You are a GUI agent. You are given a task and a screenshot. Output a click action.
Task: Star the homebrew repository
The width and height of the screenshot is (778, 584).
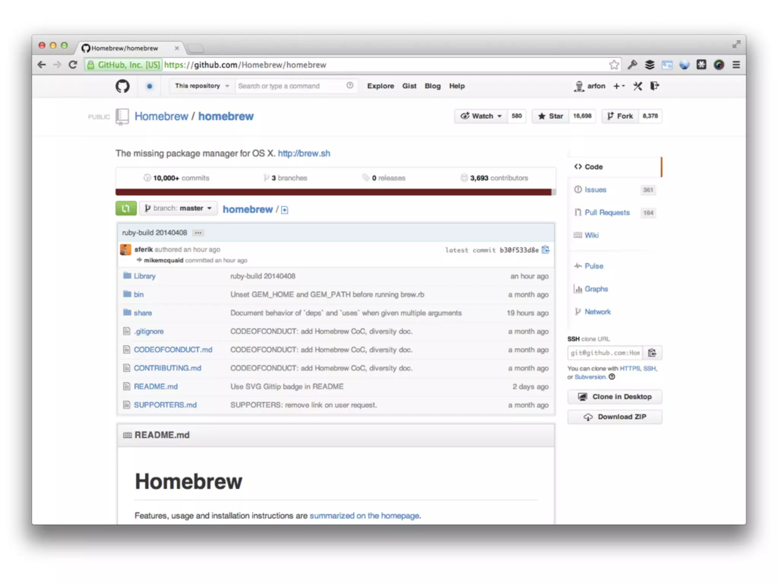(x=550, y=116)
